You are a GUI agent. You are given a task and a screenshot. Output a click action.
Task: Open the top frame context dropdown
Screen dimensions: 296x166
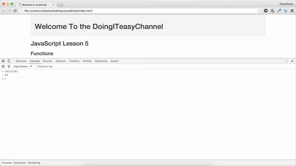(x=23, y=66)
